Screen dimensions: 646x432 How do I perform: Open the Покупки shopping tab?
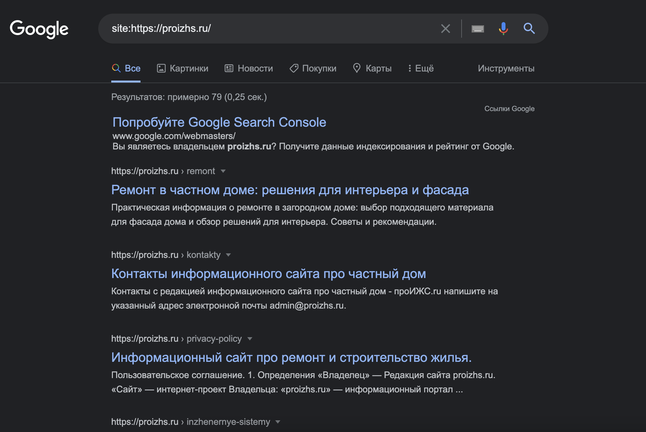pos(313,68)
